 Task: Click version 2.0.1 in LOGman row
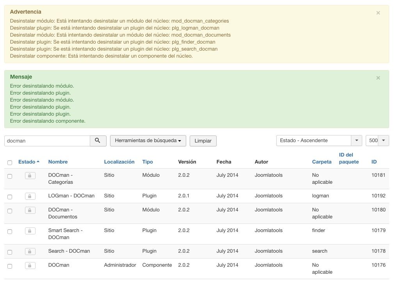point(184,196)
